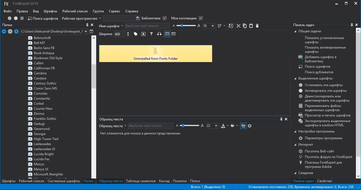Click the indent list icon before scissors
This screenshot has width=361, height=190.
coord(231,26)
